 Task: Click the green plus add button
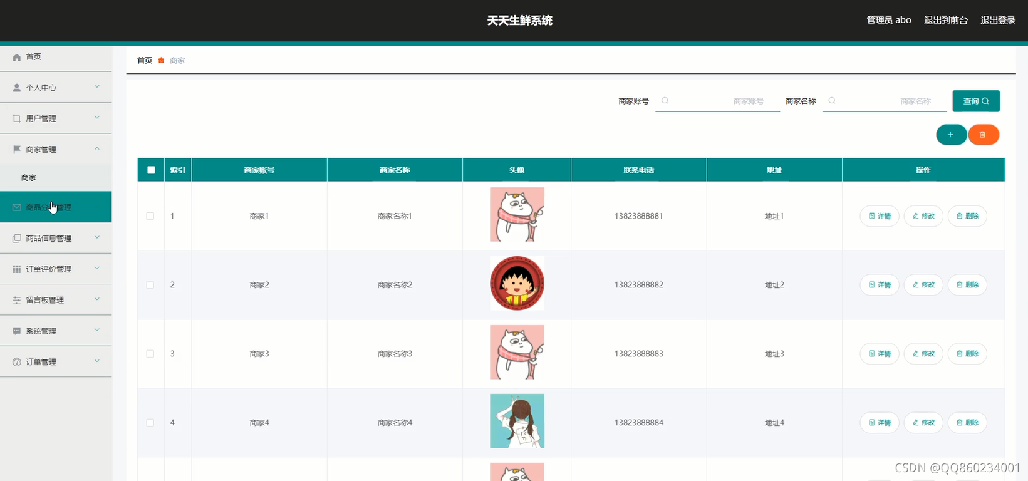(951, 135)
